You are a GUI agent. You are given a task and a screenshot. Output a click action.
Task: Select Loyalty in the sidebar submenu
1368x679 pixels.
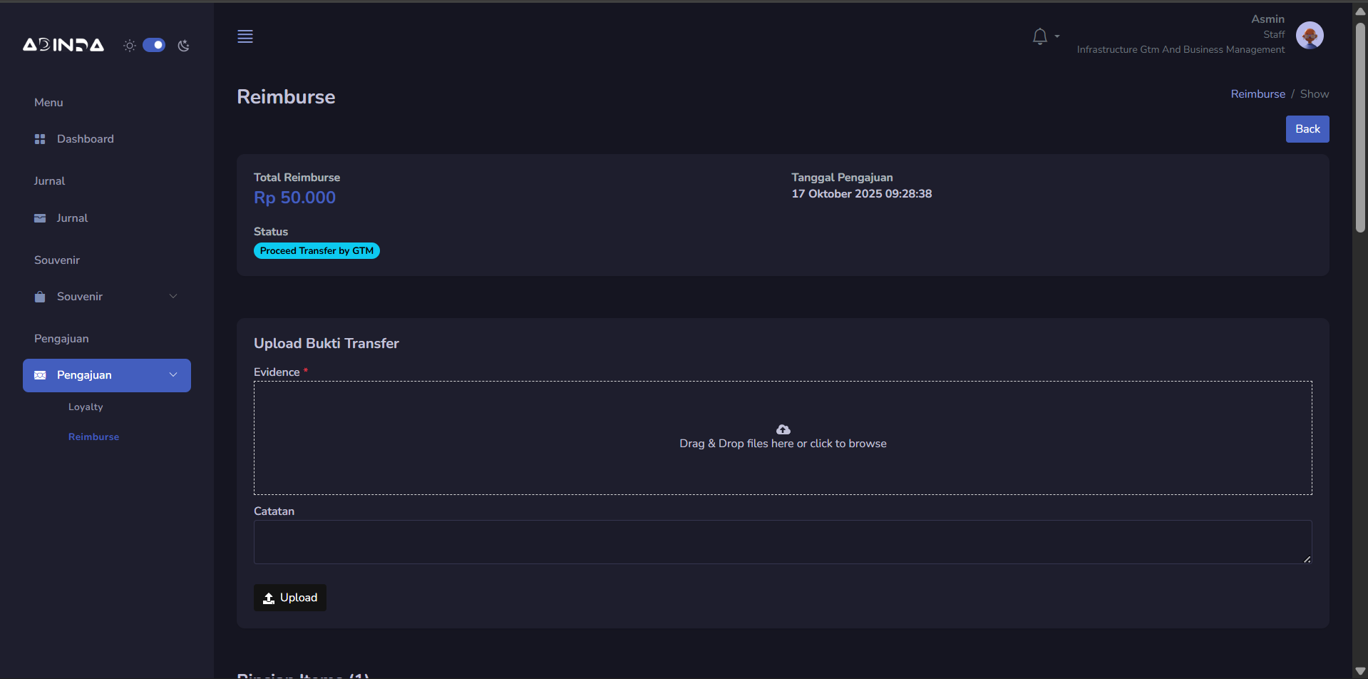tap(86, 407)
